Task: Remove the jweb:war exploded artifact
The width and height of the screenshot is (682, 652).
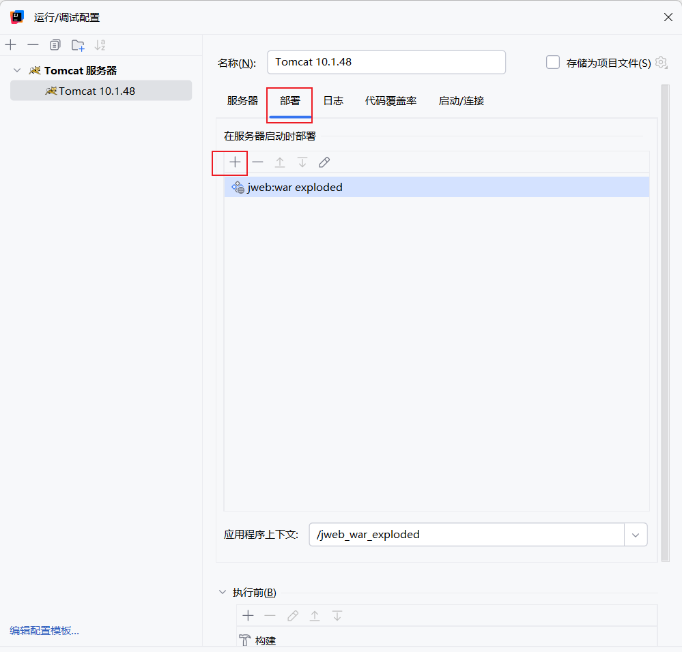Action: pyautogui.click(x=257, y=162)
